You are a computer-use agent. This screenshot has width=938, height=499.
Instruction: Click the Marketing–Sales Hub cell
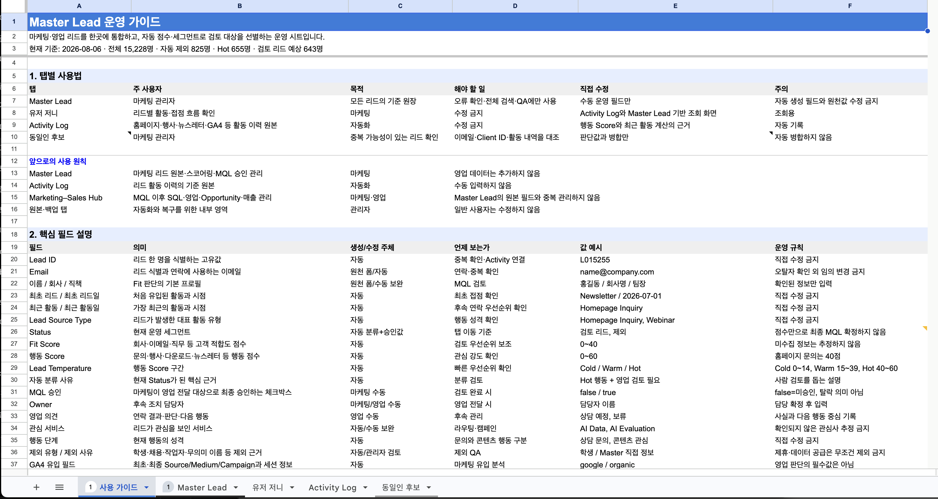79,198
